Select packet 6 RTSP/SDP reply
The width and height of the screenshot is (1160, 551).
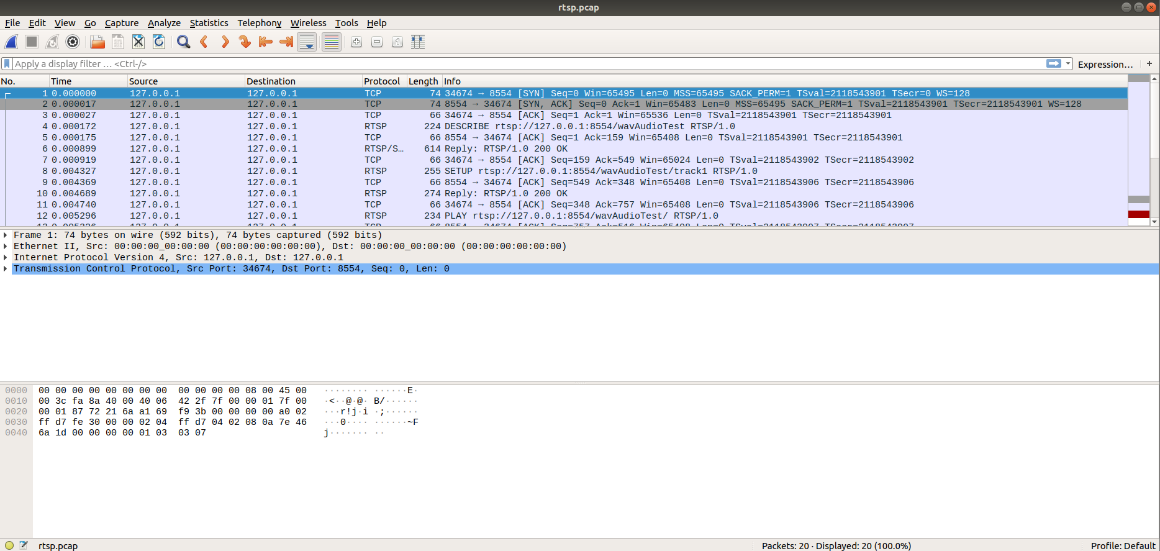564,148
